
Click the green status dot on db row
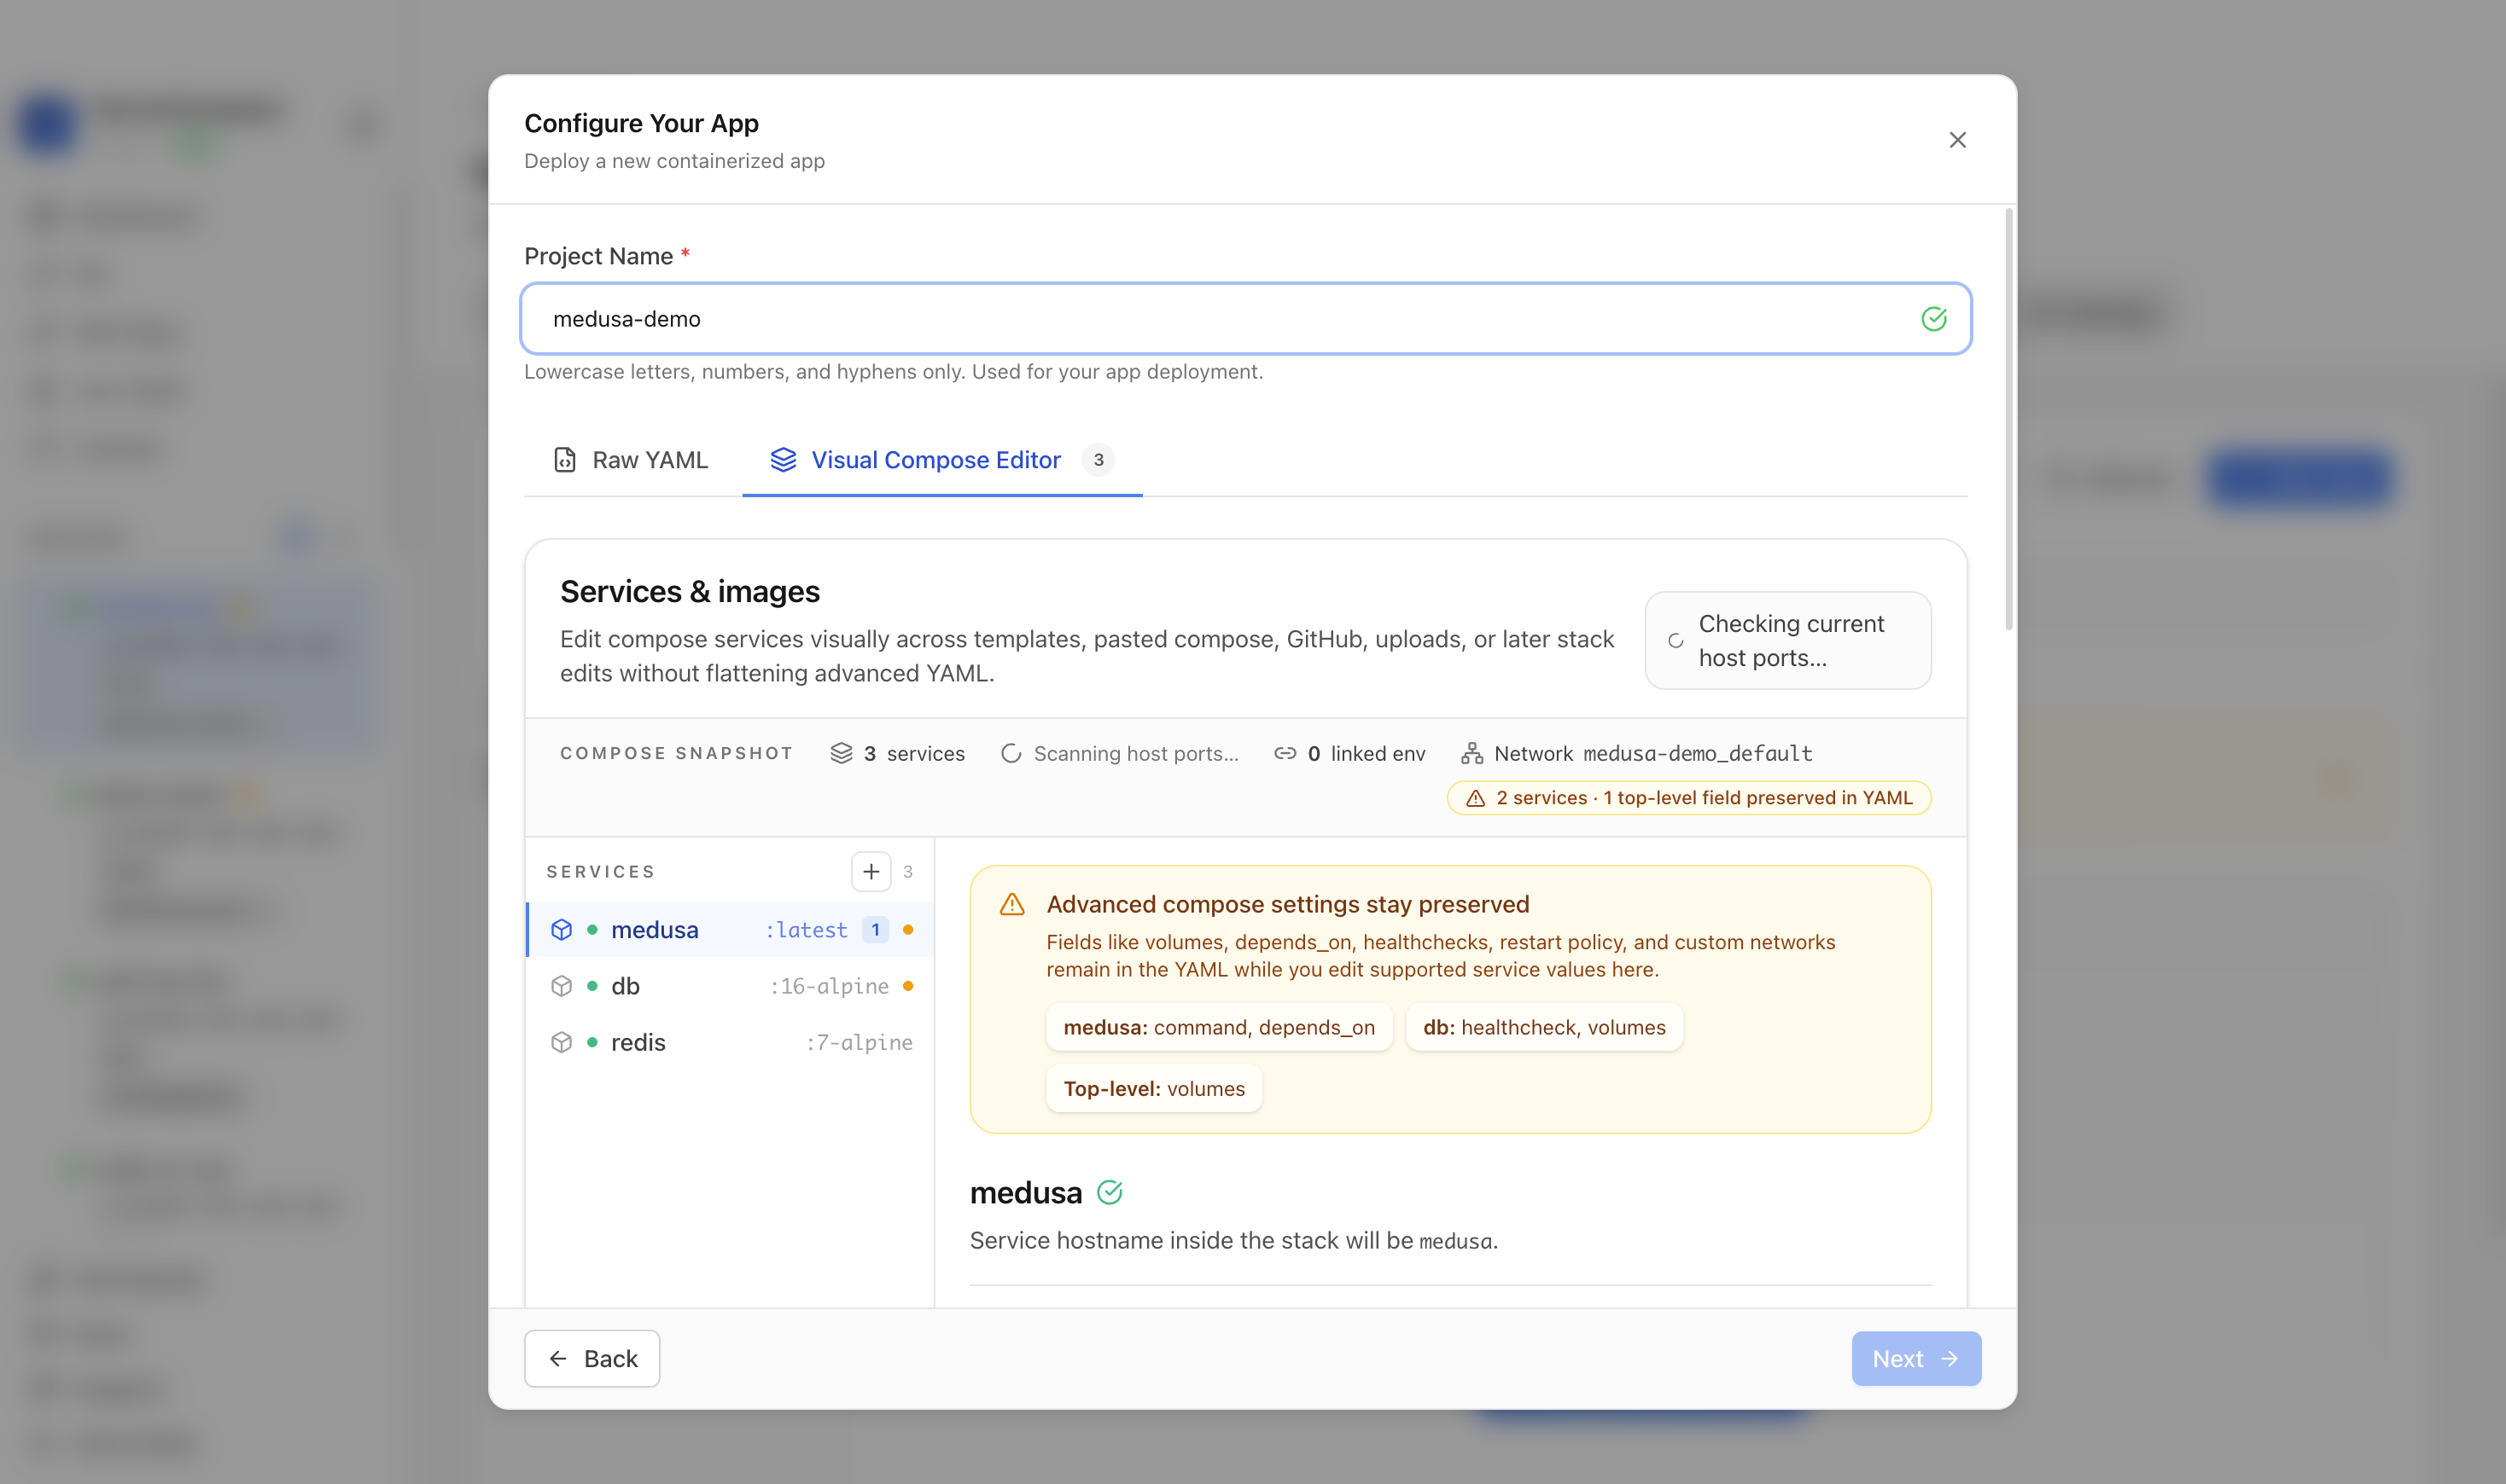(592, 986)
